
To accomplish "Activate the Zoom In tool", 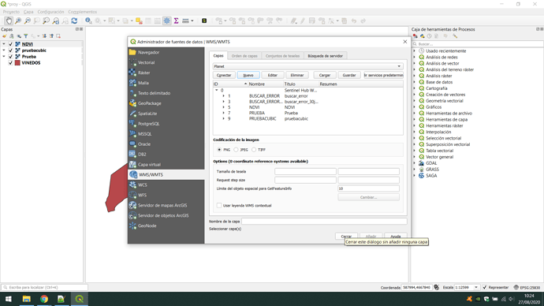I will [x=18, y=21].
